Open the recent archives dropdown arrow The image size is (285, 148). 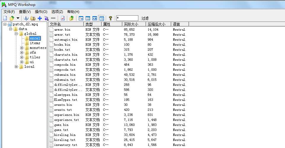18,18
